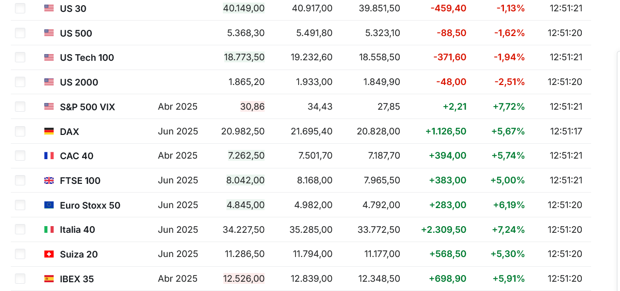Click the UK flag beside FTSE 100
The width and height of the screenshot is (620, 291).
[x=49, y=180]
